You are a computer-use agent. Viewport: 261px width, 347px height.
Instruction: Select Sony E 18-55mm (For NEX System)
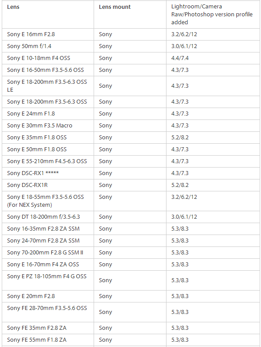[45, 201]
